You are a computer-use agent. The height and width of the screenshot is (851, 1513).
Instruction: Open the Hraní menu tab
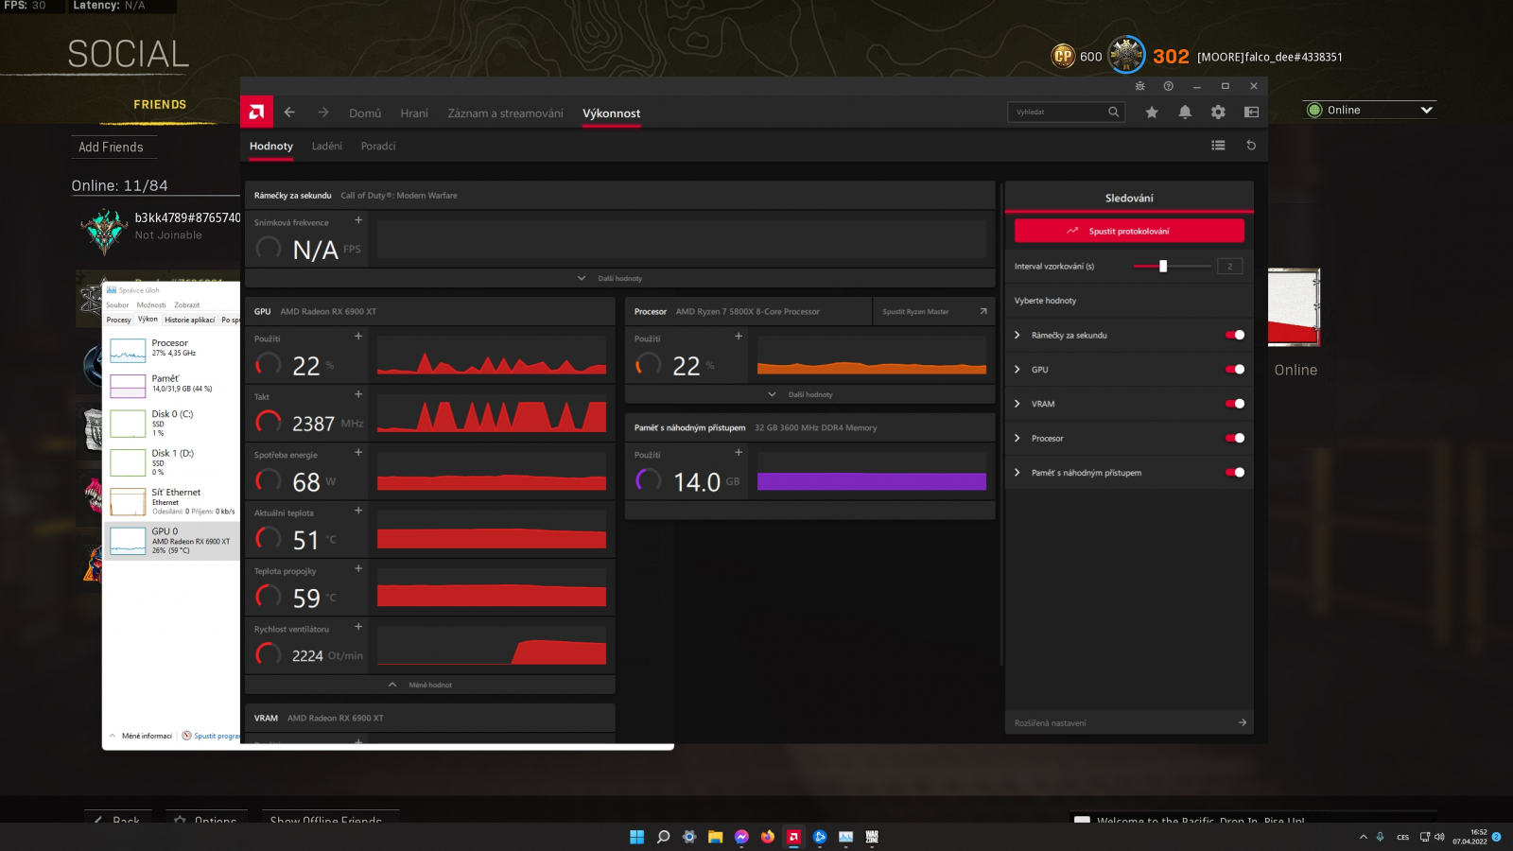pyautogui.click(x=414, y=113)
